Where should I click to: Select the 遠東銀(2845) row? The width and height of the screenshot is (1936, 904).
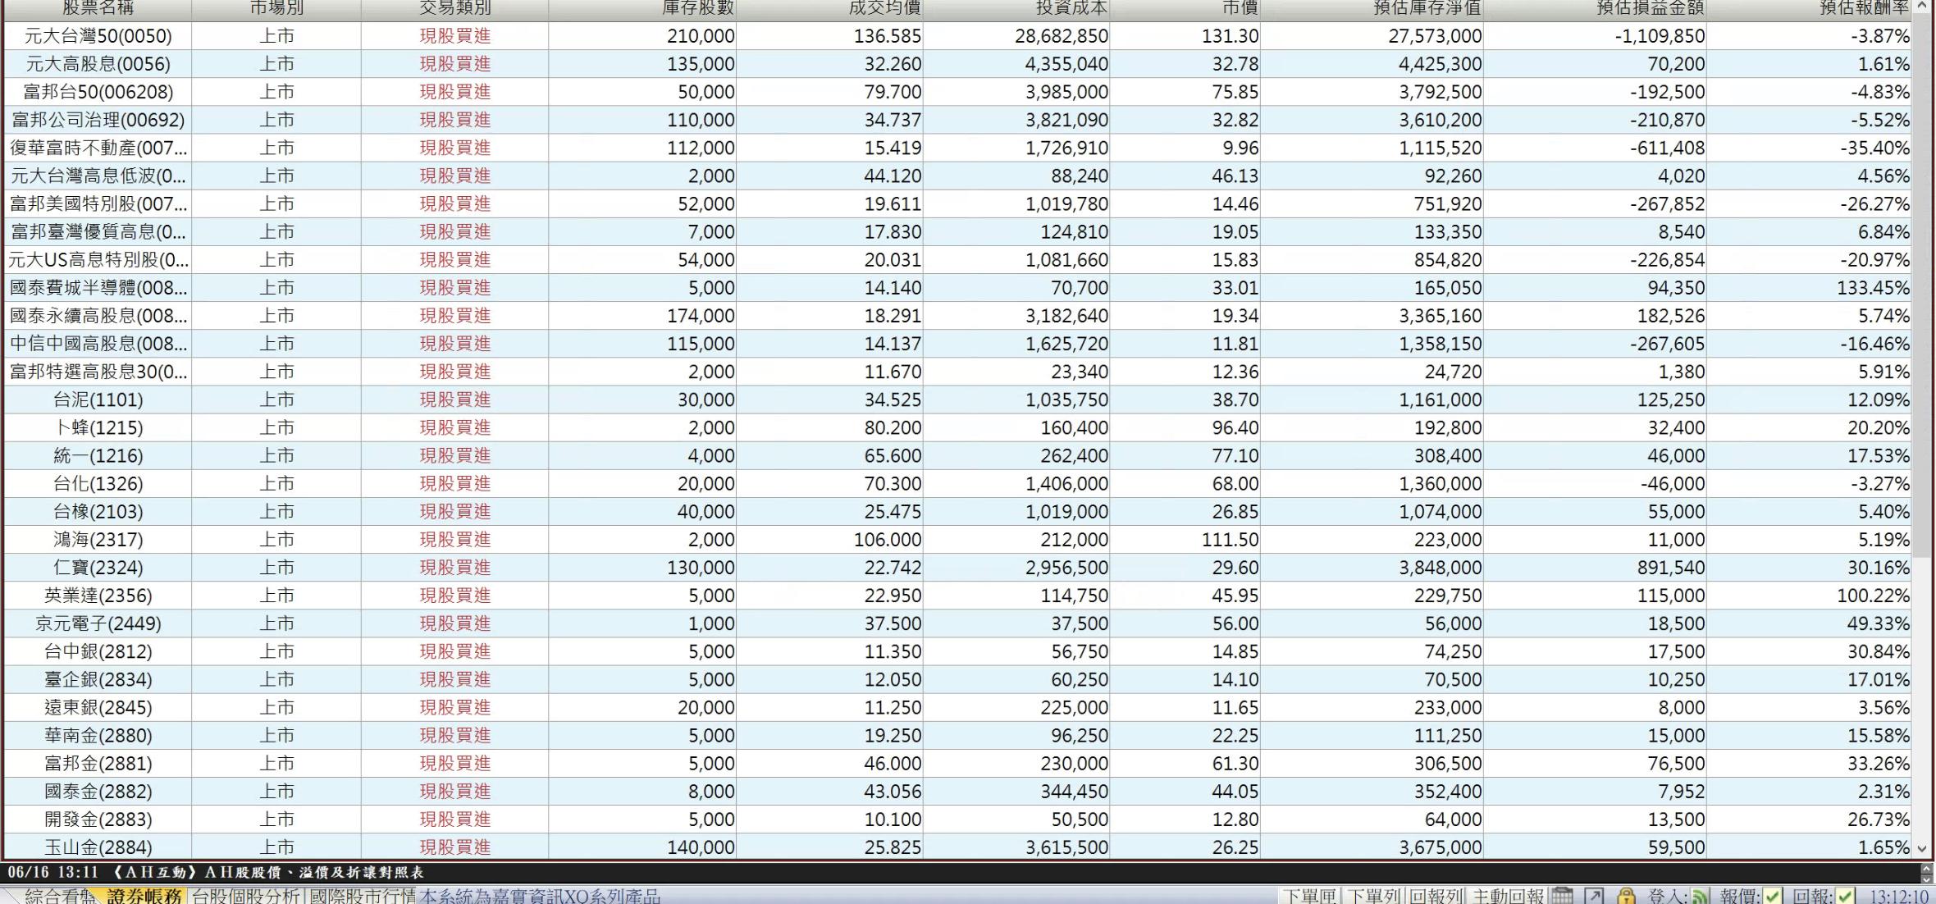point(958,707)
